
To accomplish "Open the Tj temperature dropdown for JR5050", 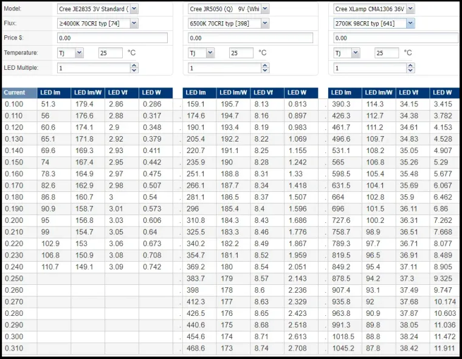I will 210,53.
